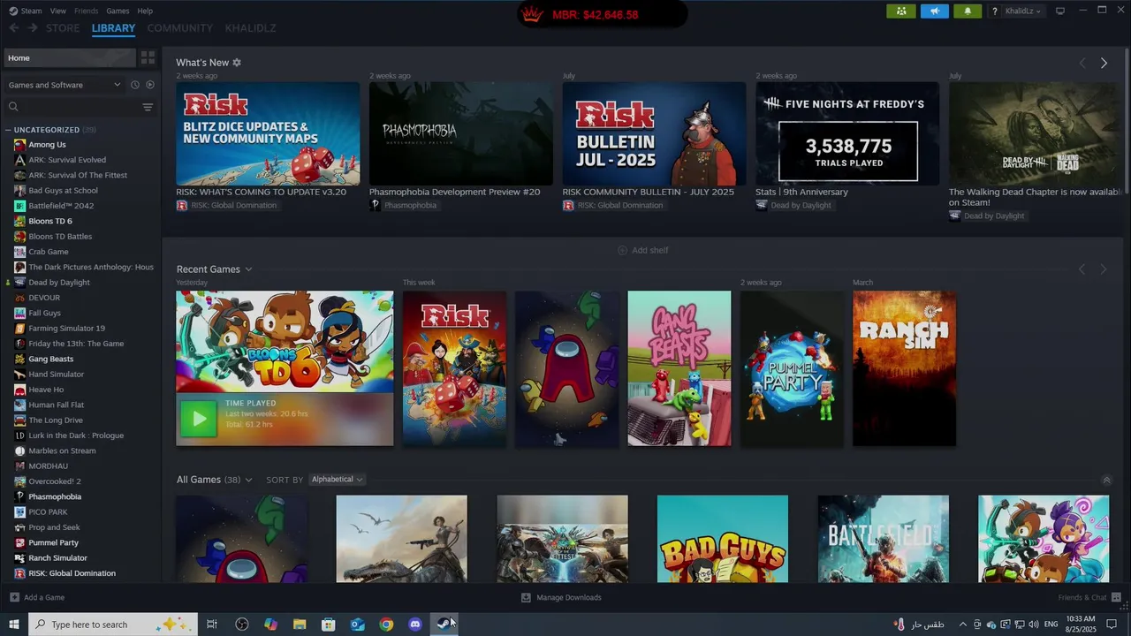This screenshot has height=636, width=1131.
Task: Open Manage Downloads
Action: pyautogui.click(x=561, y=597)
